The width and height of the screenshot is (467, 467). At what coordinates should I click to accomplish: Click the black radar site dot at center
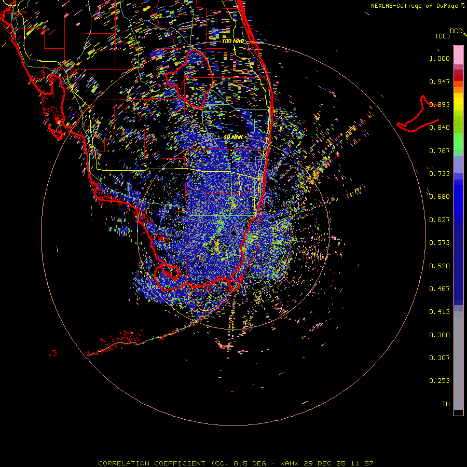pyautogui.click(x=233, y=233)
